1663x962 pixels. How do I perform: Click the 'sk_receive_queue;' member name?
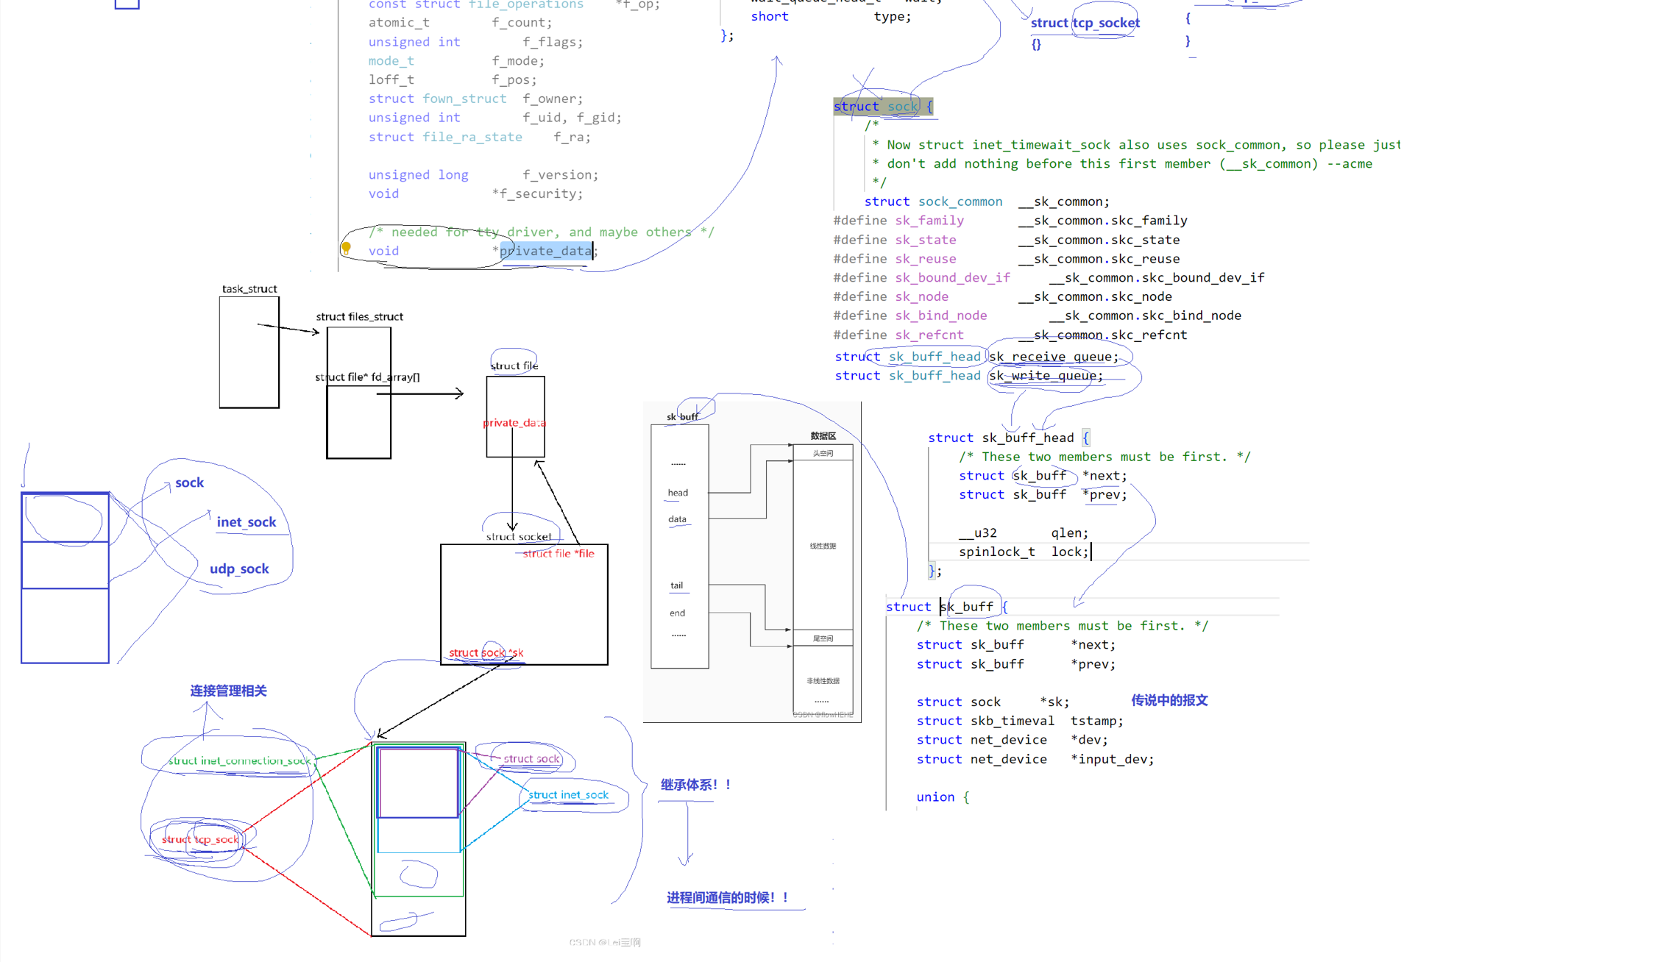pos(1053,357)
